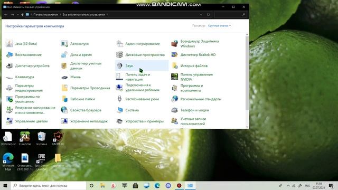Click the Устройства и принтеры link
Viewport: 338px width, 190px height.
click(x=144, y=121)
